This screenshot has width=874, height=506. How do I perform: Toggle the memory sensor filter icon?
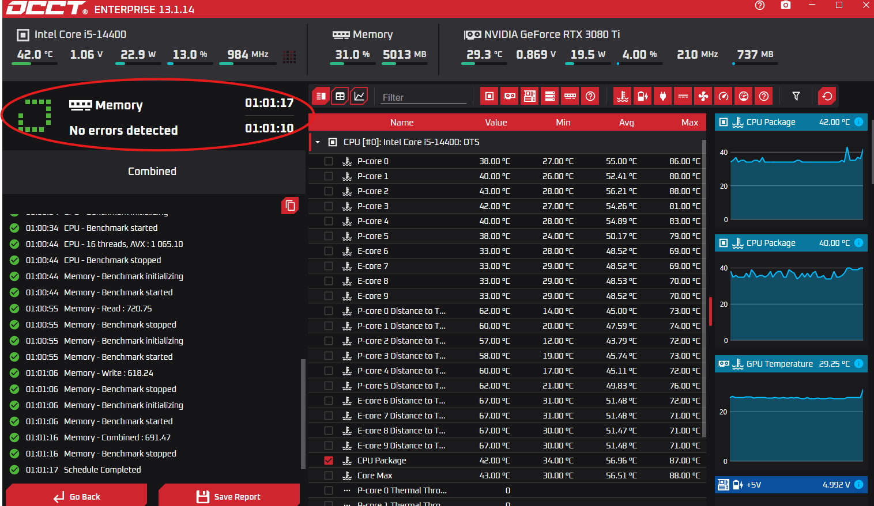coord(570,96)
